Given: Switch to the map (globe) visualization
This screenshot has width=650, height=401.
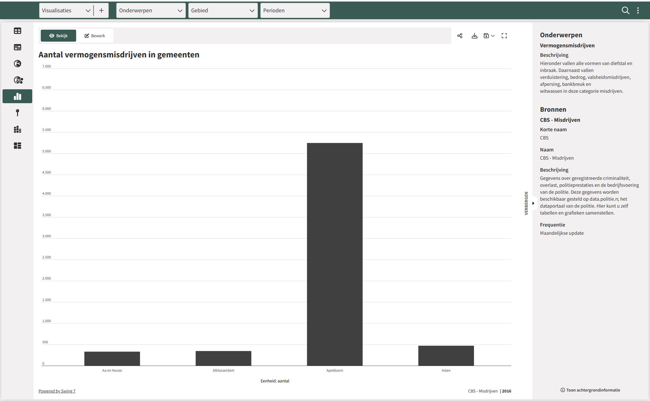Looking at the screenshot, I should pyautogui.click(x=17, y=64).
